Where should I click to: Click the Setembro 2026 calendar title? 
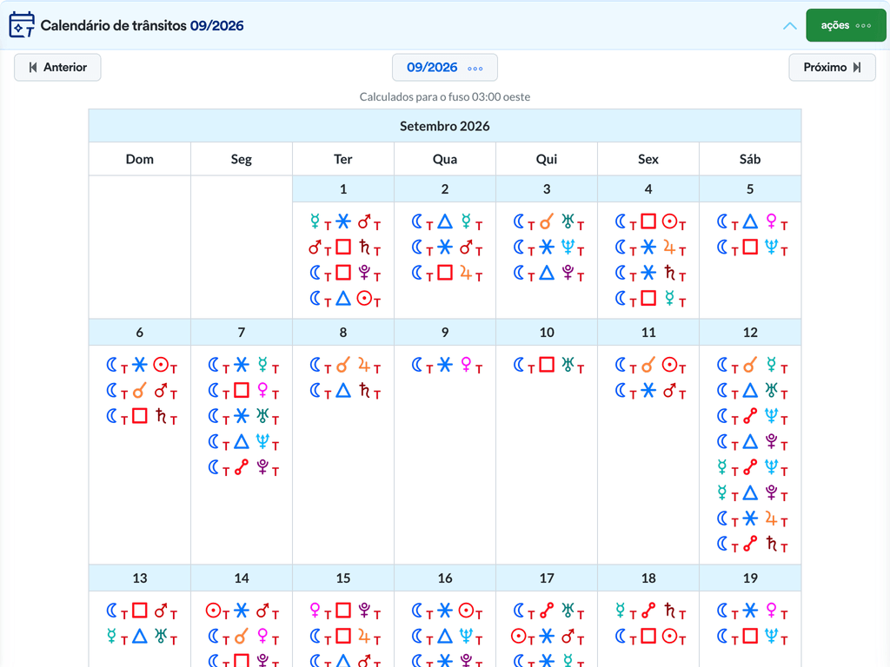[x=445, y=126]
